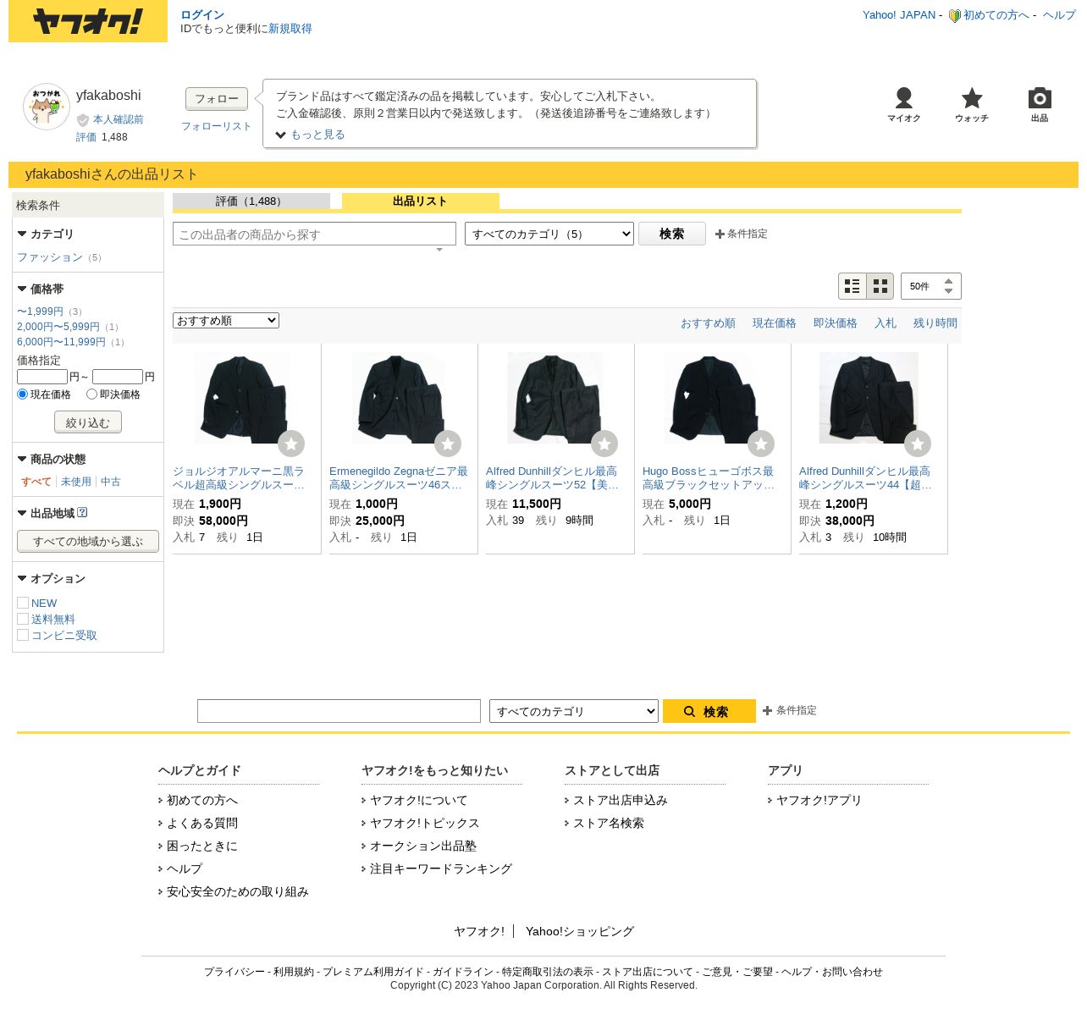Open フォローリスト link

(217, 126)
